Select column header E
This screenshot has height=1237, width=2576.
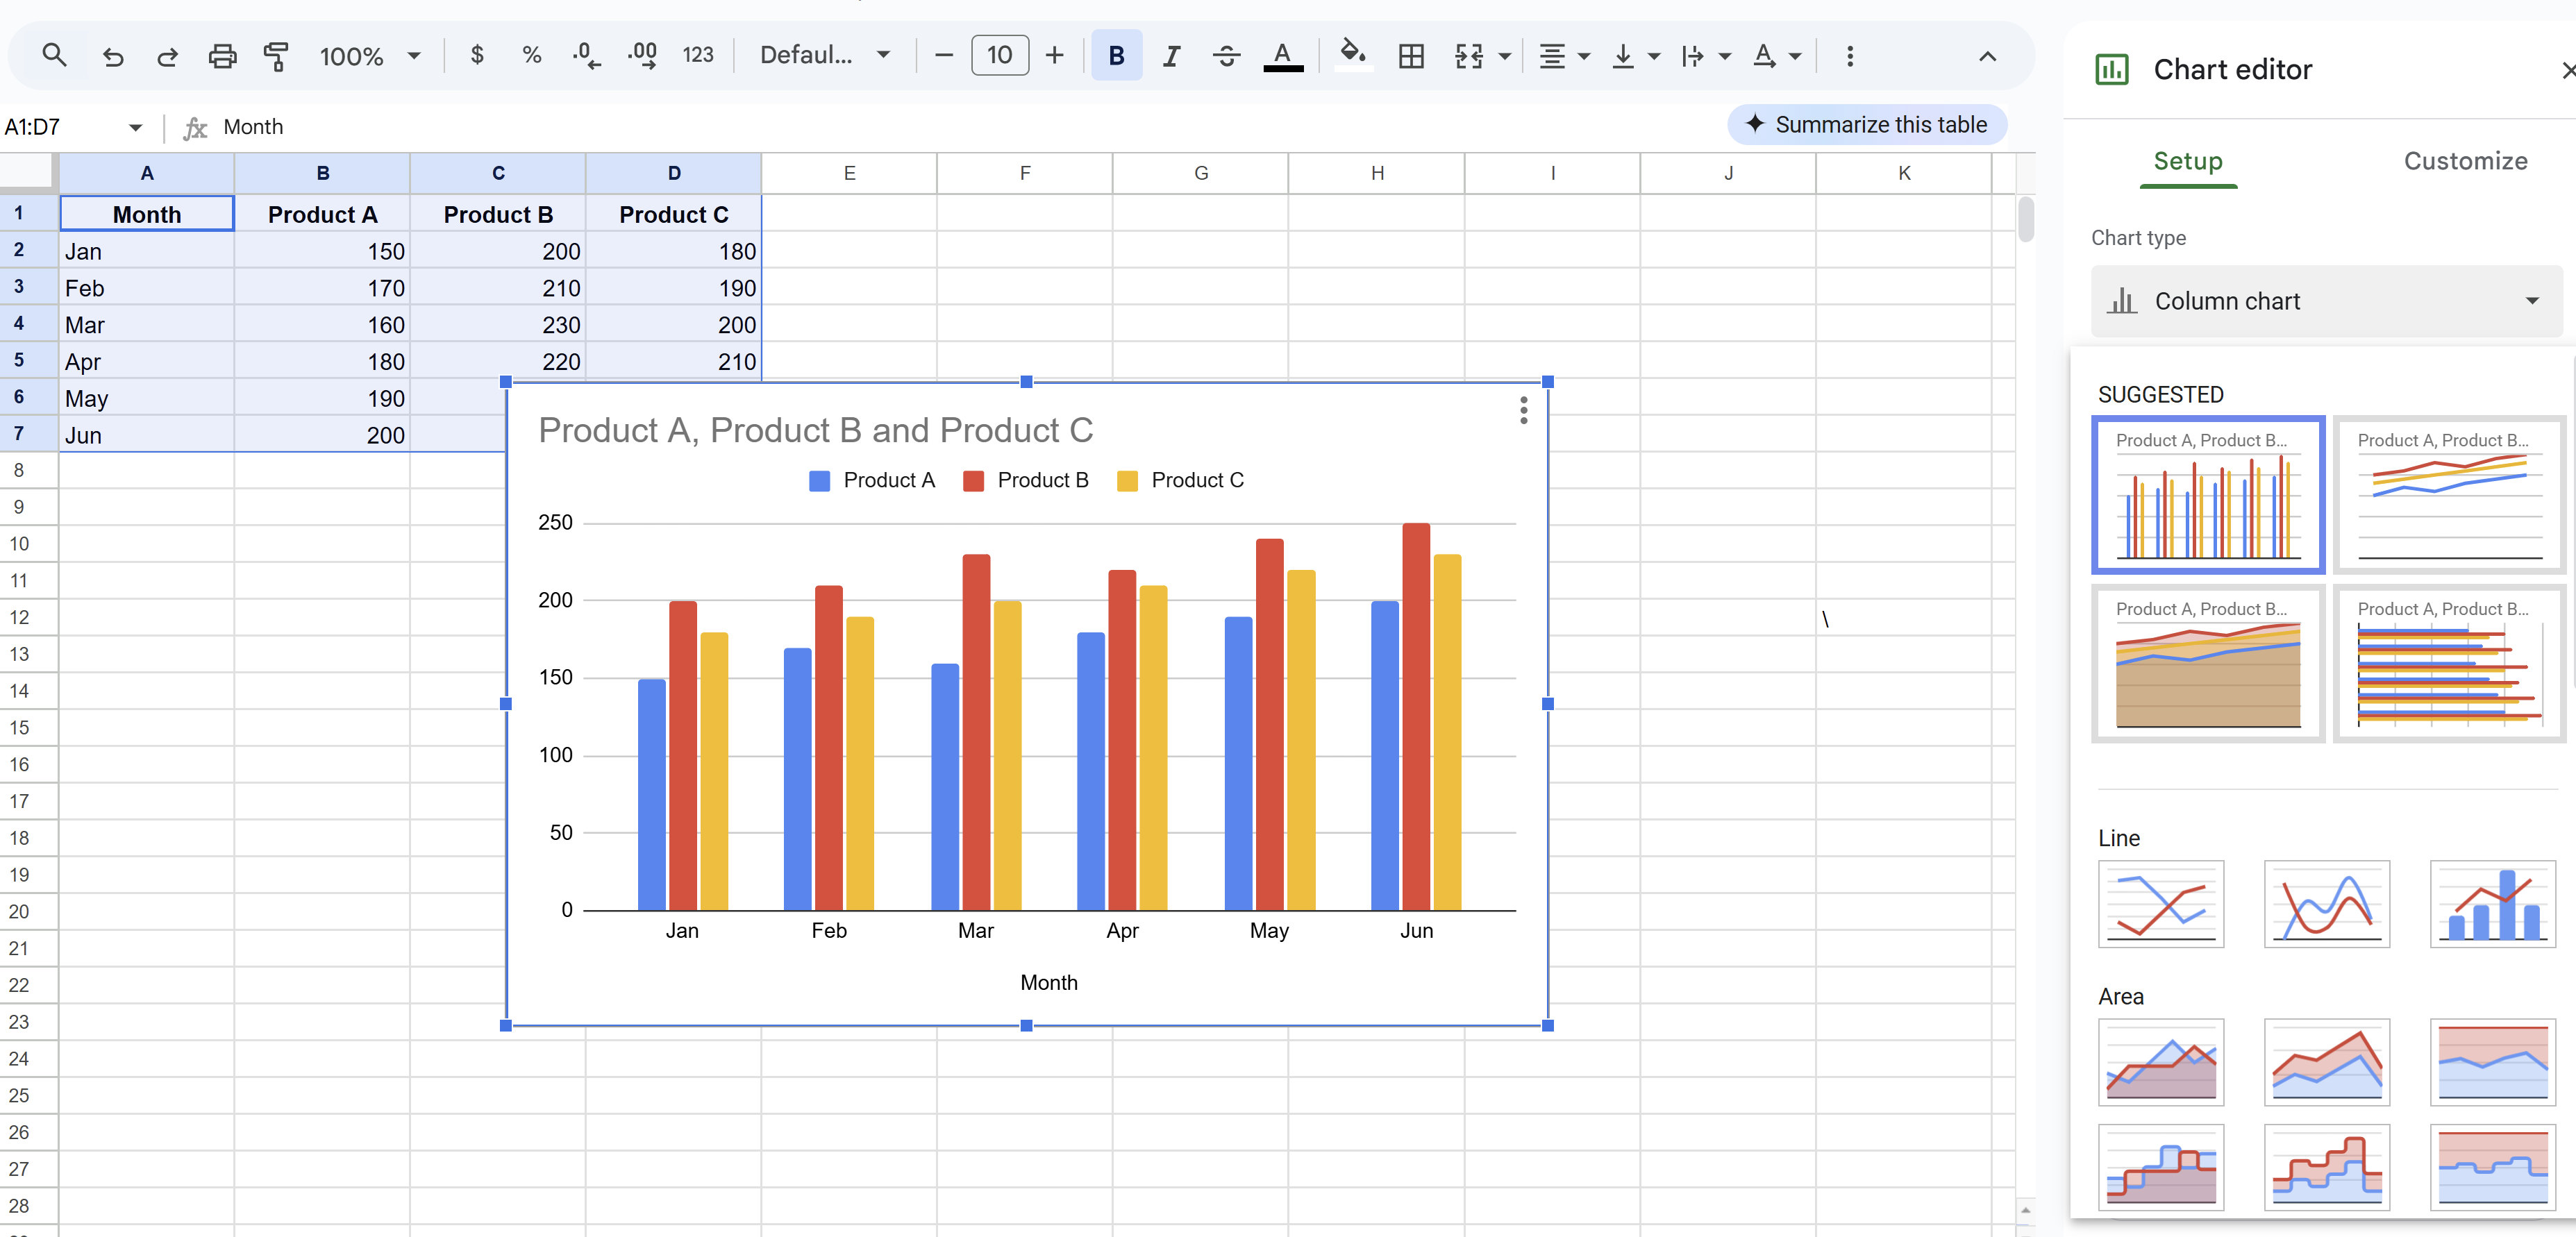(x=849, y=173)
